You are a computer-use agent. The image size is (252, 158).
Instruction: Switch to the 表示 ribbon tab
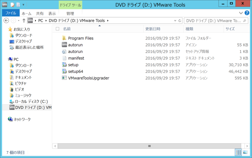click(52, 13)
